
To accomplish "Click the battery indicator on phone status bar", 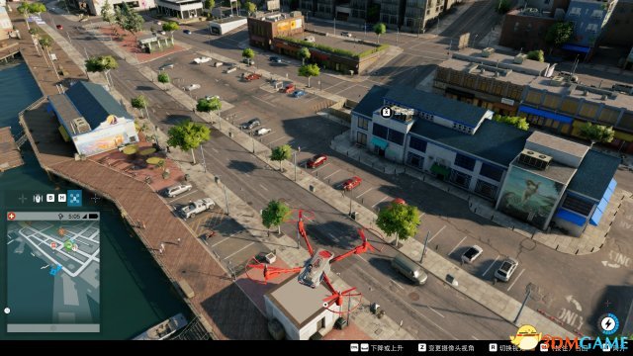I will click(93, 217).
